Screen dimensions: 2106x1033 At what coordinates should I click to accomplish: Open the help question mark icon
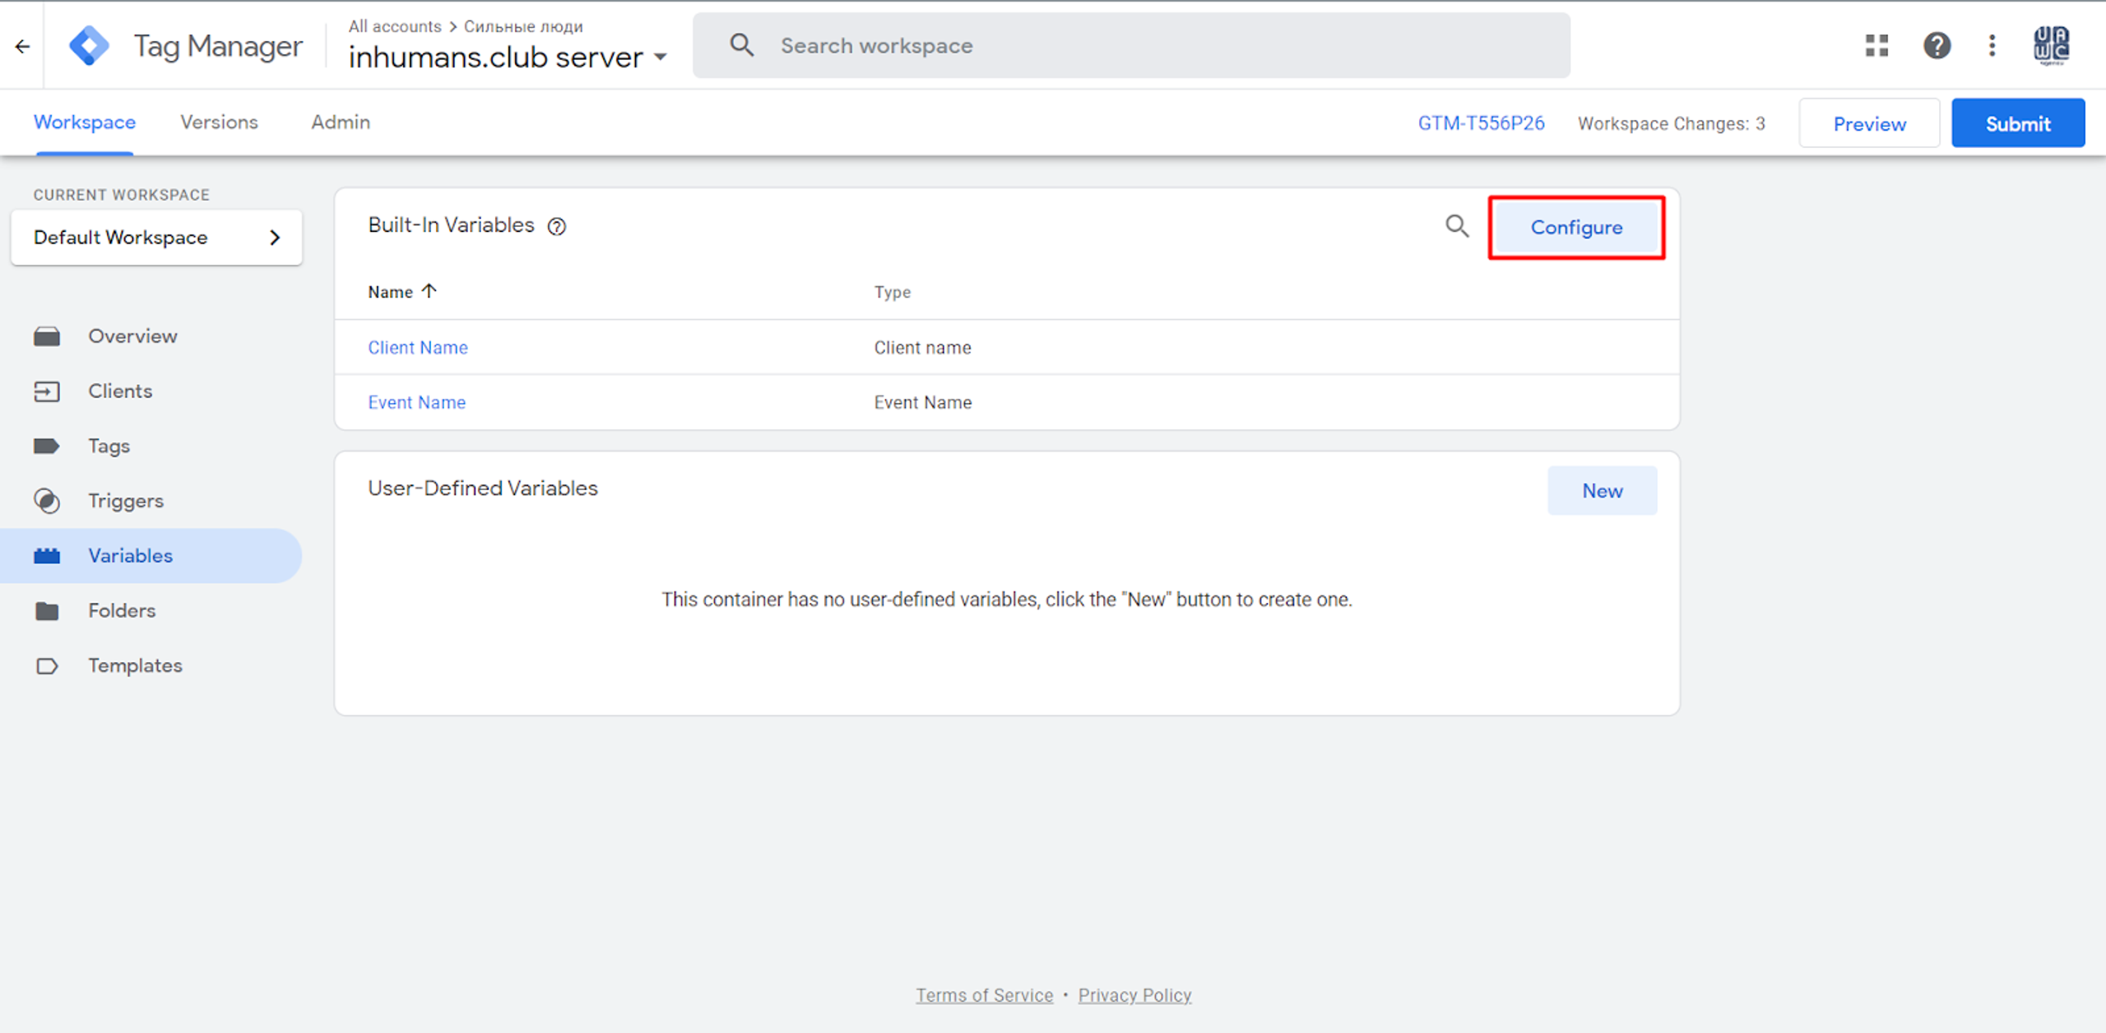1937,45
